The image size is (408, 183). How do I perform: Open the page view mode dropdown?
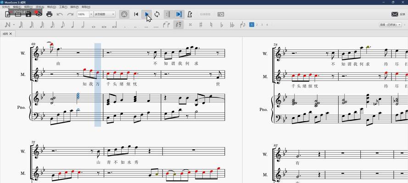pos(105,14)
